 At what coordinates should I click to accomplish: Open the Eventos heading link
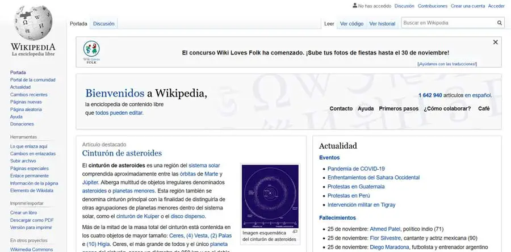point(329,158)
